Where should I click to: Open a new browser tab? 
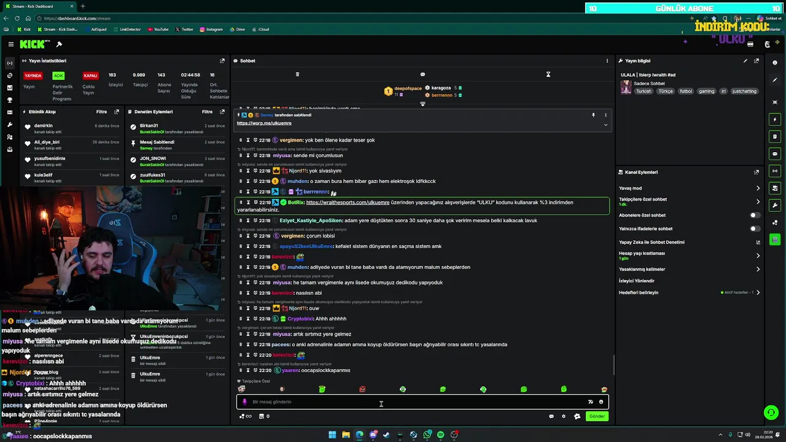tap(83, 6)
